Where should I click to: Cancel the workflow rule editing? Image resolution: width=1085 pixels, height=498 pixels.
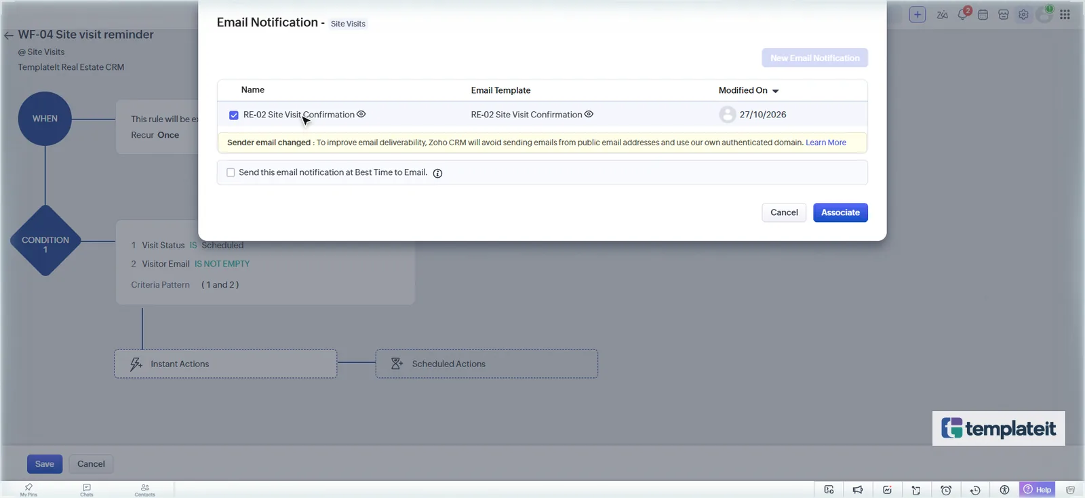point(91,464)
